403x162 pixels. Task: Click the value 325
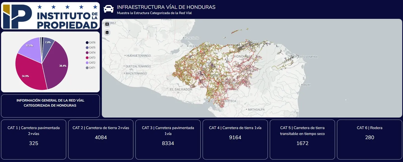[34, 143]
